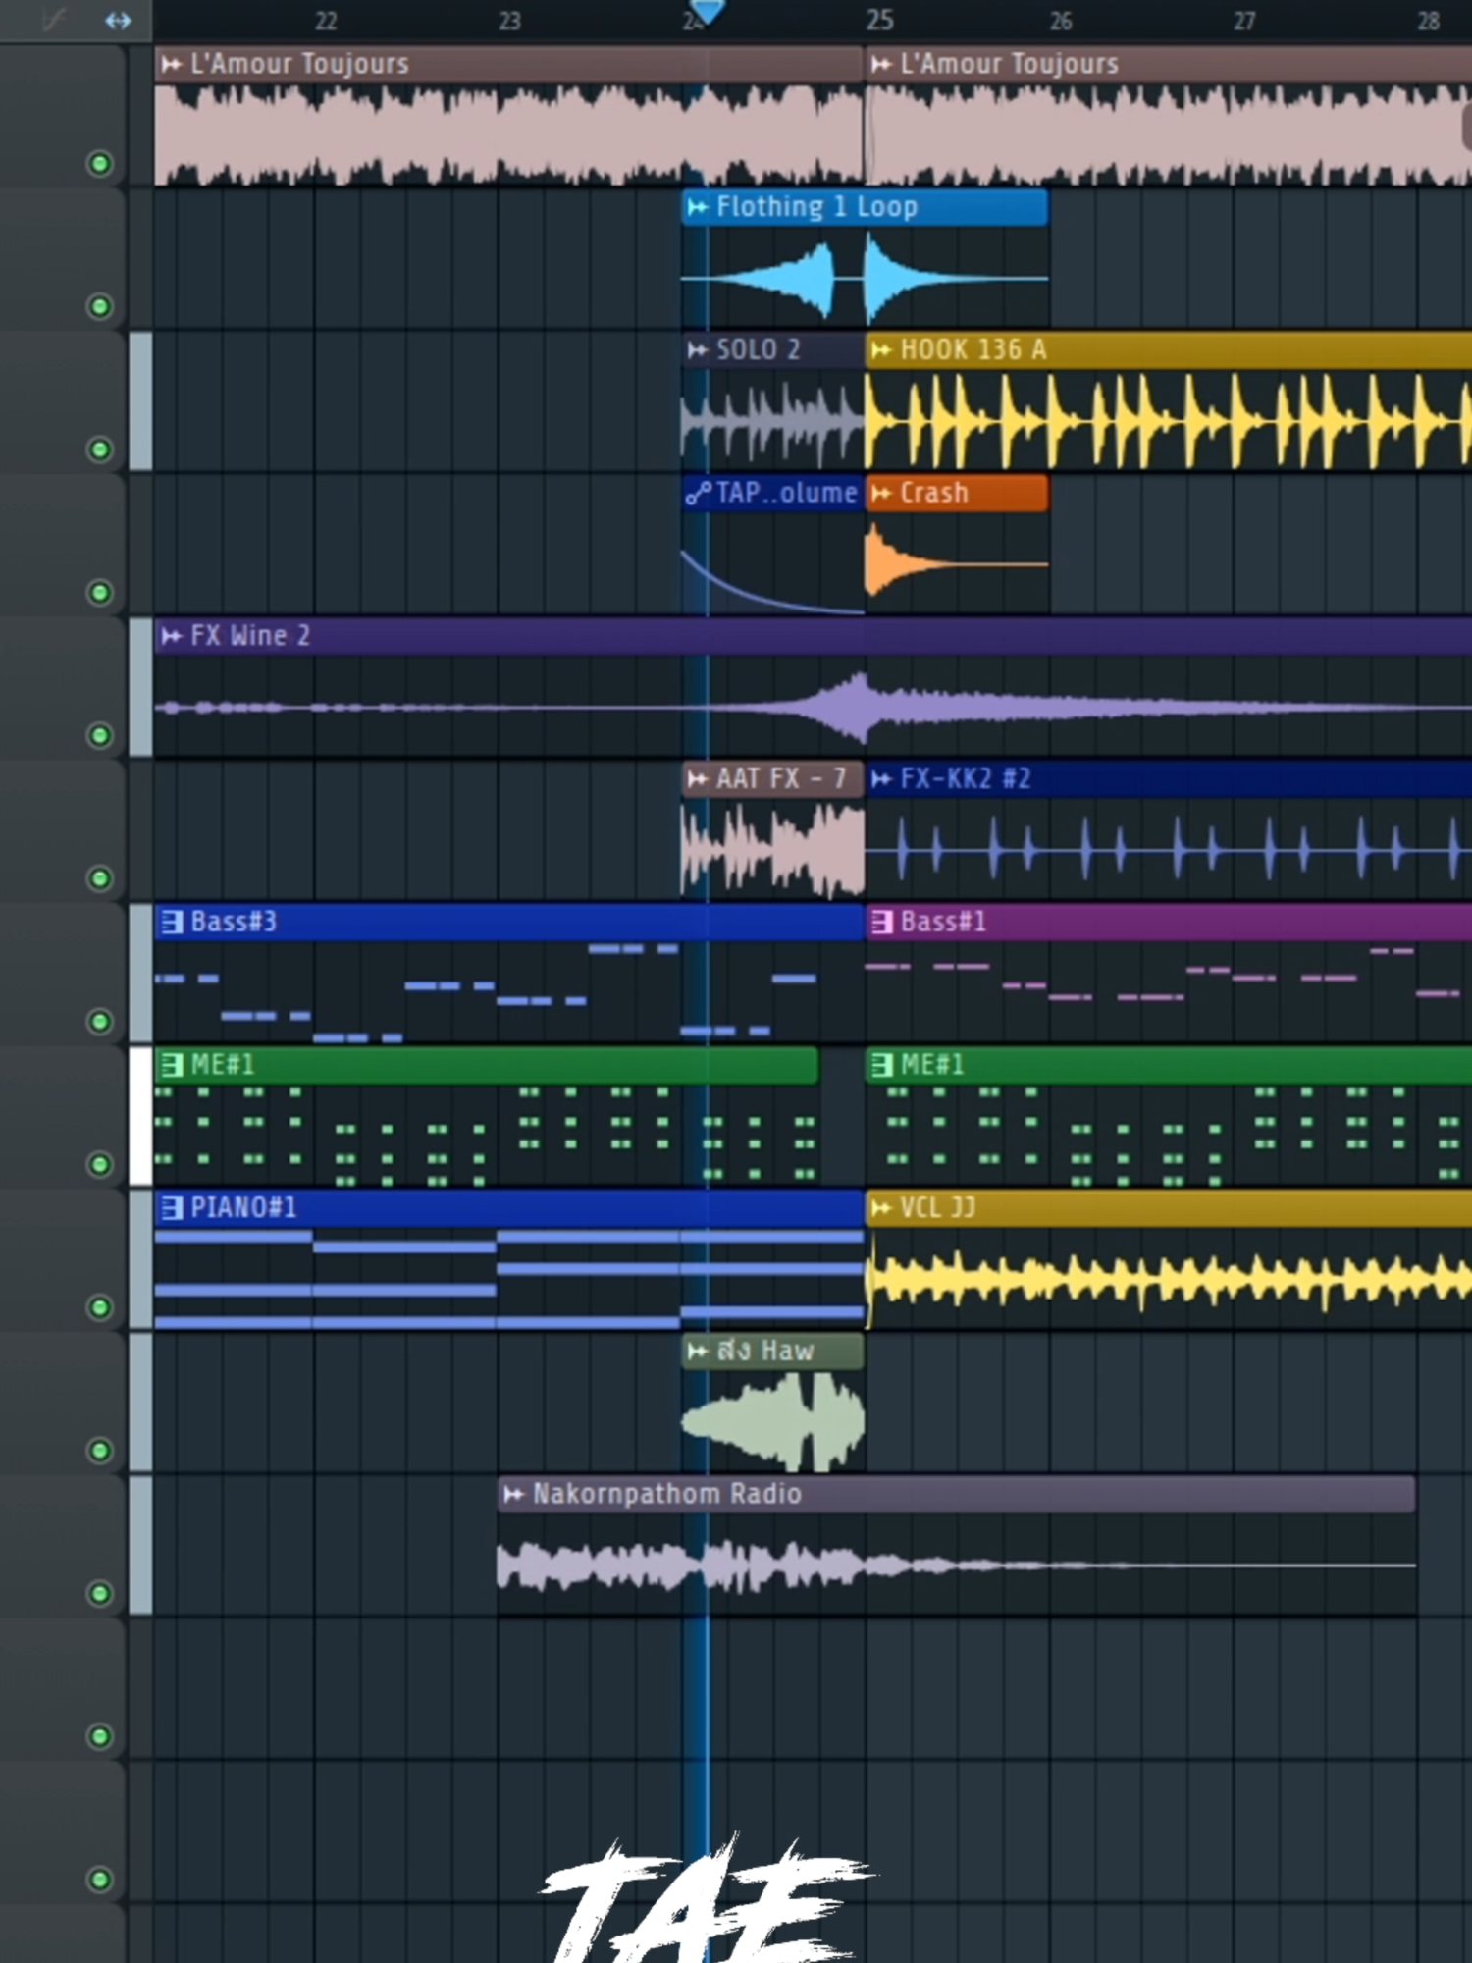Jump to bar 22 on the timeline ruler
The height and width of the screenshot is (1963, 1472).
pyautogui.click(x=326, y=21)
